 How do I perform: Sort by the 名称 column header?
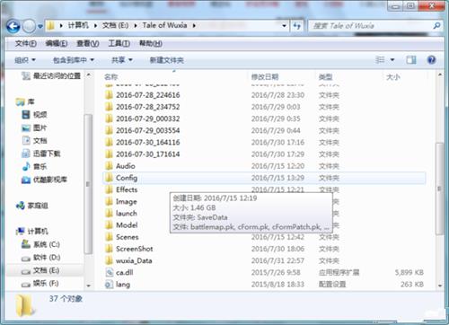111,77
